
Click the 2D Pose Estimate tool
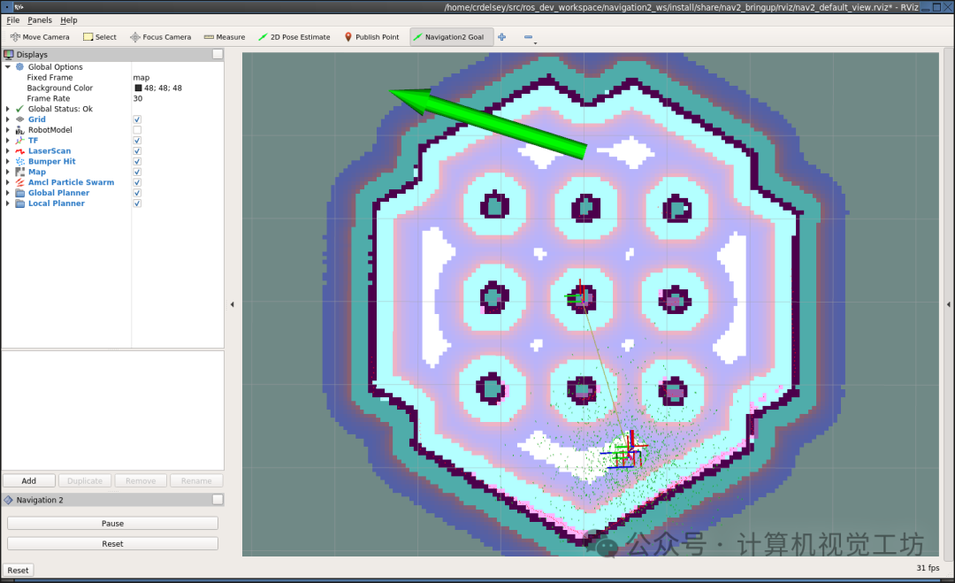294,37
